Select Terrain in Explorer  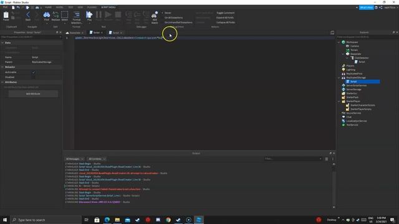(354, 50)
